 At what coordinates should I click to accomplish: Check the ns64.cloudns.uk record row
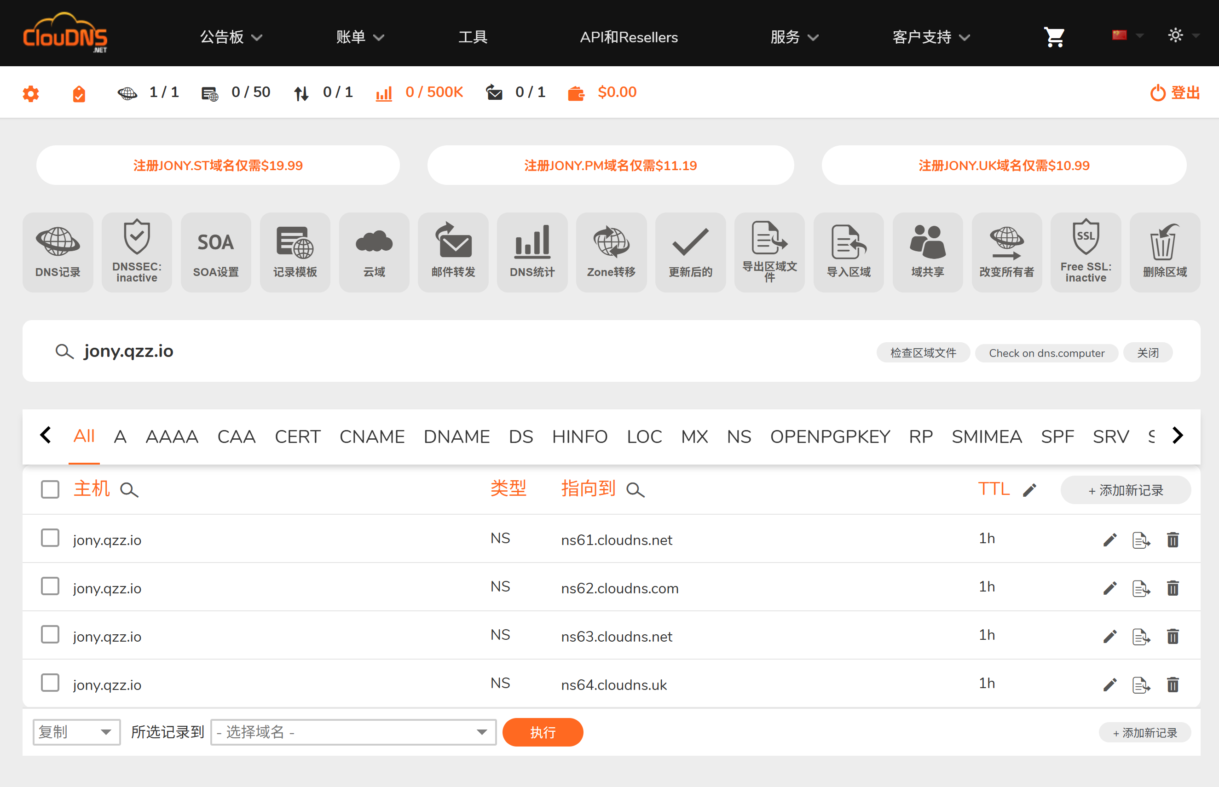50,683
